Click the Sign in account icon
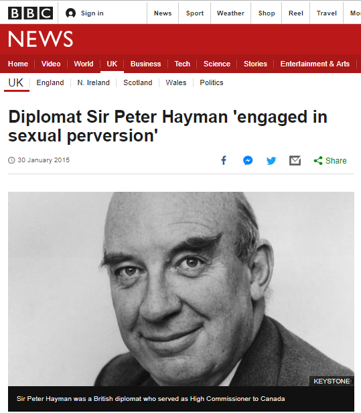This screenshot has width=361, height=413. tap(70, 13)
